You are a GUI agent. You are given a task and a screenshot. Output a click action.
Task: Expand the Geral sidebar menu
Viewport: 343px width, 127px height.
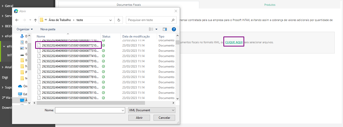click(8, 6)
